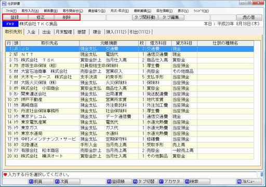Viewport: 266px width, 187px height.
Task: Click the 取引先名 column header
Action: pos(49,43)
